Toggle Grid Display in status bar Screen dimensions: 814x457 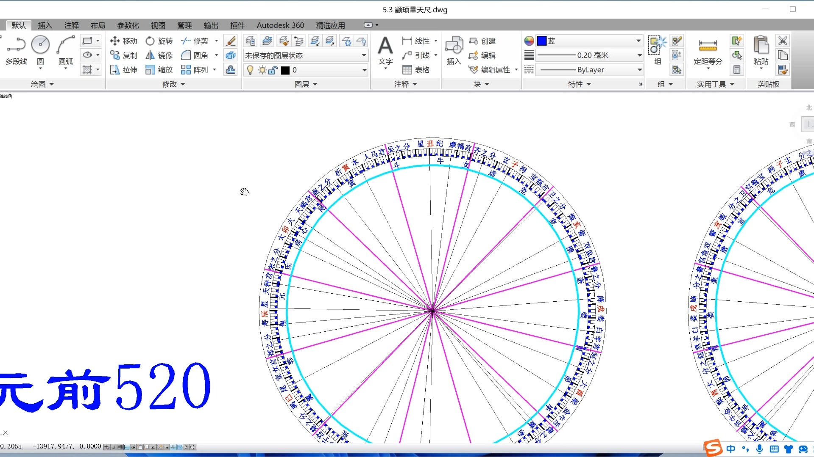coord(120,447)
